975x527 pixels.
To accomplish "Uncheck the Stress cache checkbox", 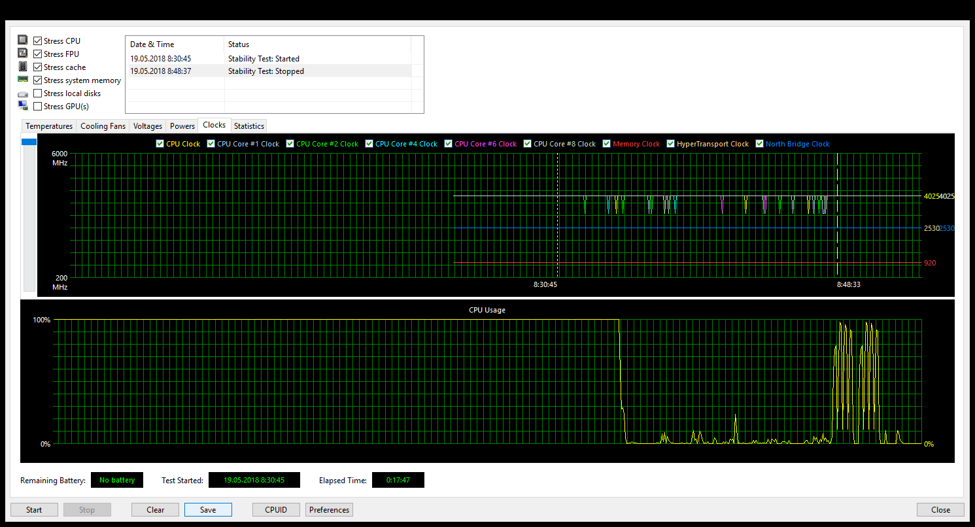I will tap(38, 67).
